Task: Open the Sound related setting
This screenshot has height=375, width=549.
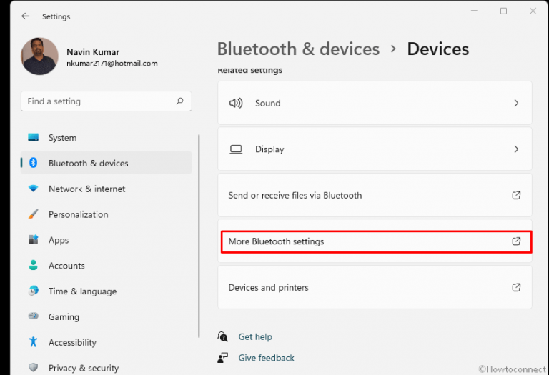Action: pyautogui.click(x=375, y=103)
